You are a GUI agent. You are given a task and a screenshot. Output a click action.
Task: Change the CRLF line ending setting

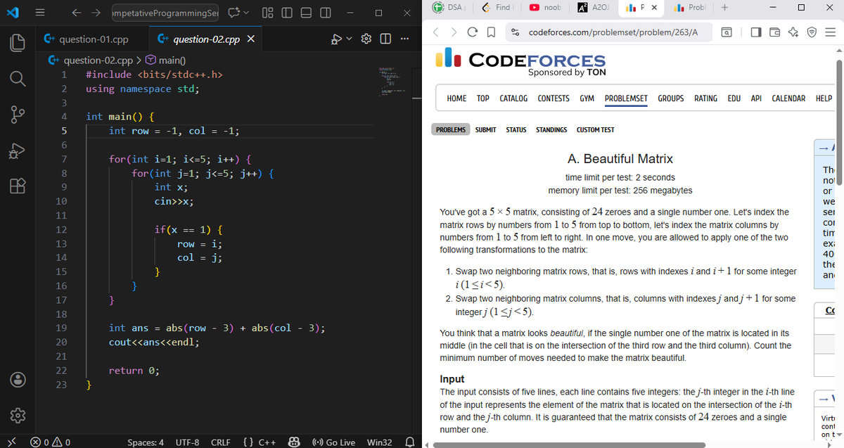221,442
